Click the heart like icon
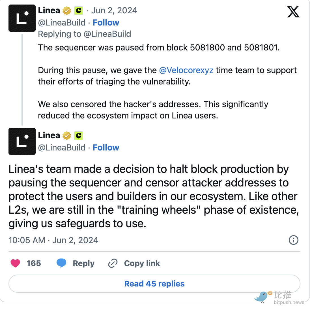 15,263
